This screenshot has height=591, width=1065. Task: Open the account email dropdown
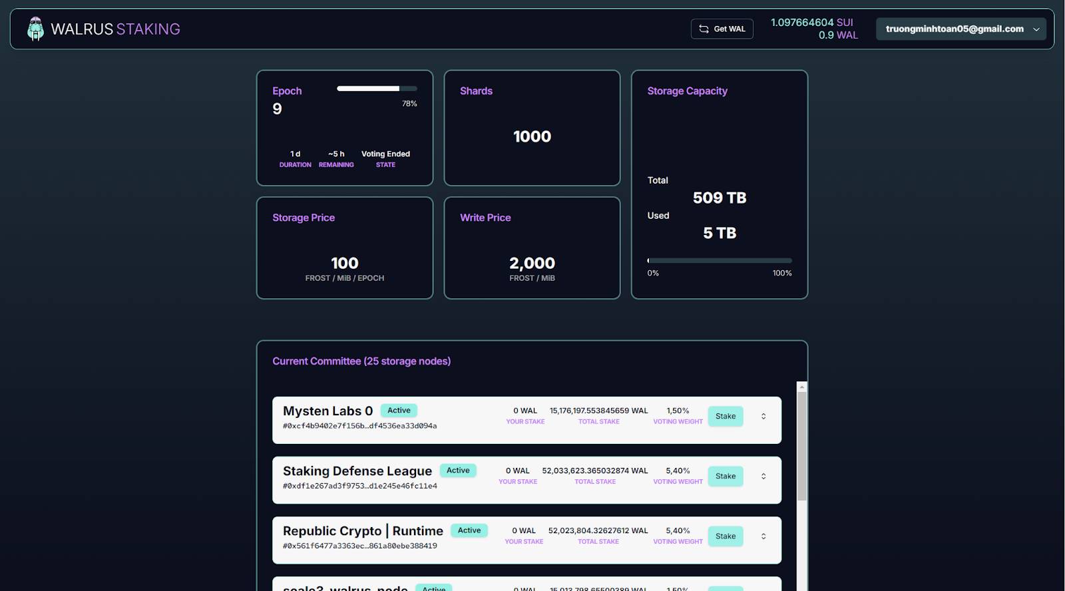[960, 29]
